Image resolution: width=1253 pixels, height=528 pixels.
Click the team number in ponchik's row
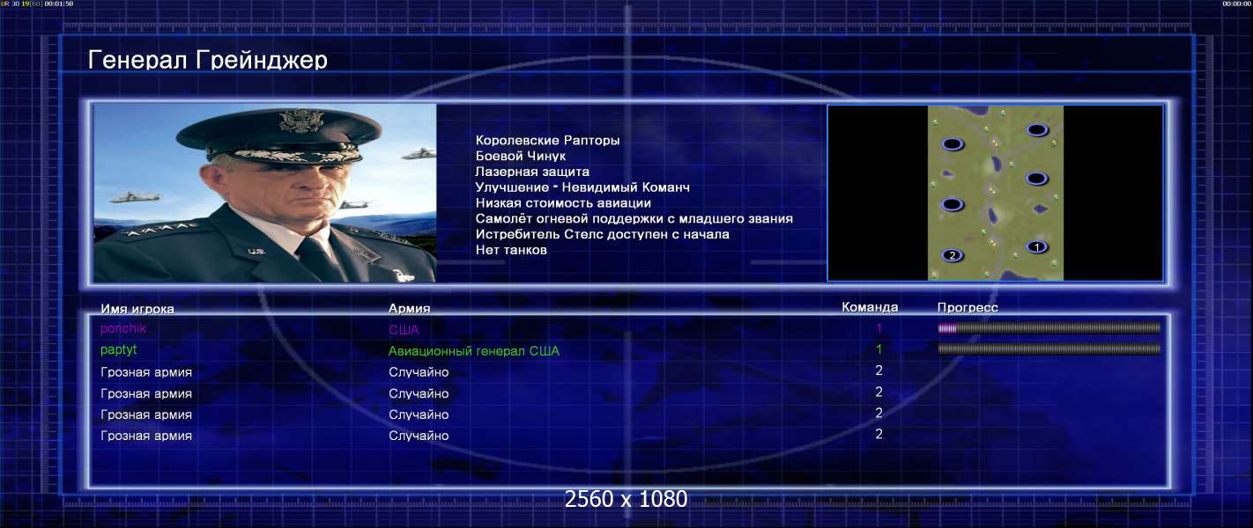879,328
